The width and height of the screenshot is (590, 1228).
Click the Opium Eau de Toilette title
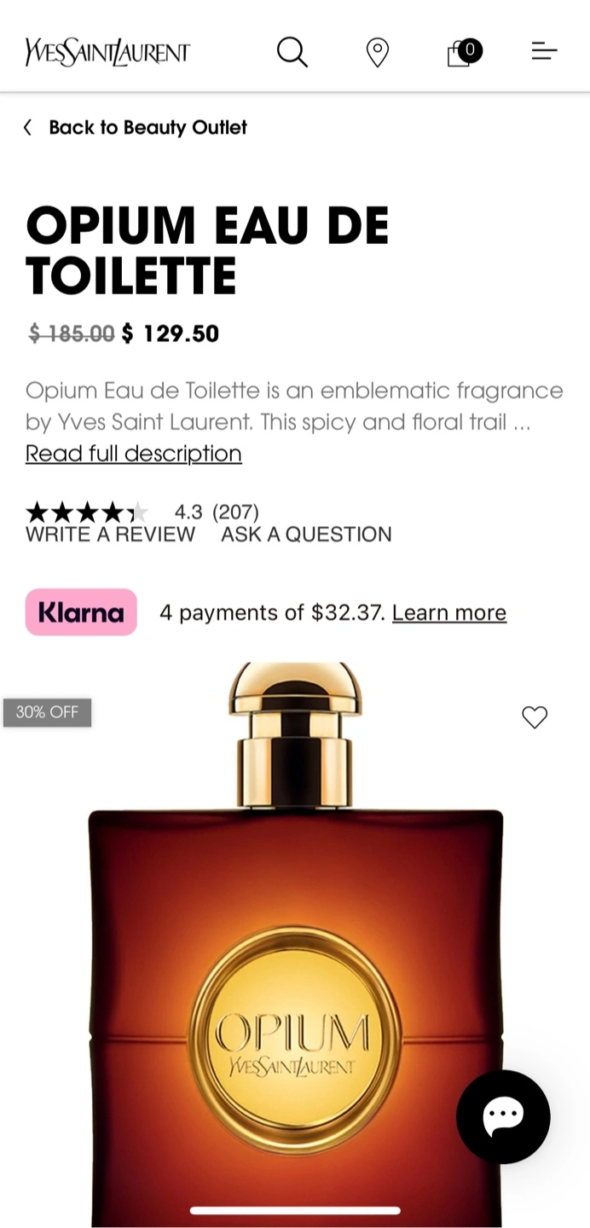[207, 250]
